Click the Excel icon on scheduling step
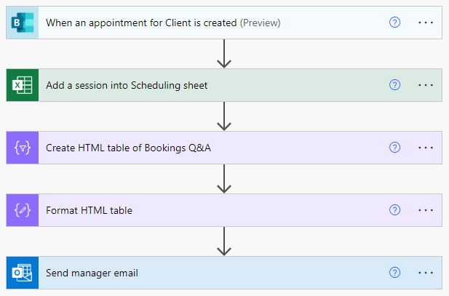 click(x=23, y=85)
